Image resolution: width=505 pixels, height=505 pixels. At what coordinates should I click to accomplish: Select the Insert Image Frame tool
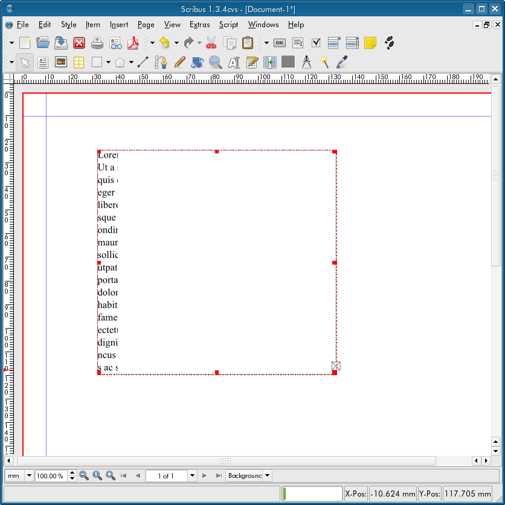pyautogui.click(x=60, y=62)
